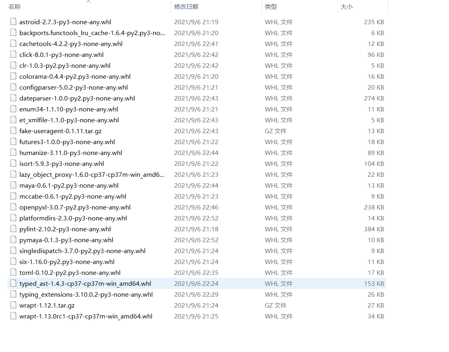Select typing_extensions-3.10.0.2-py3-none-any.whl file name
Screen dimensions: 449x352
86,295
